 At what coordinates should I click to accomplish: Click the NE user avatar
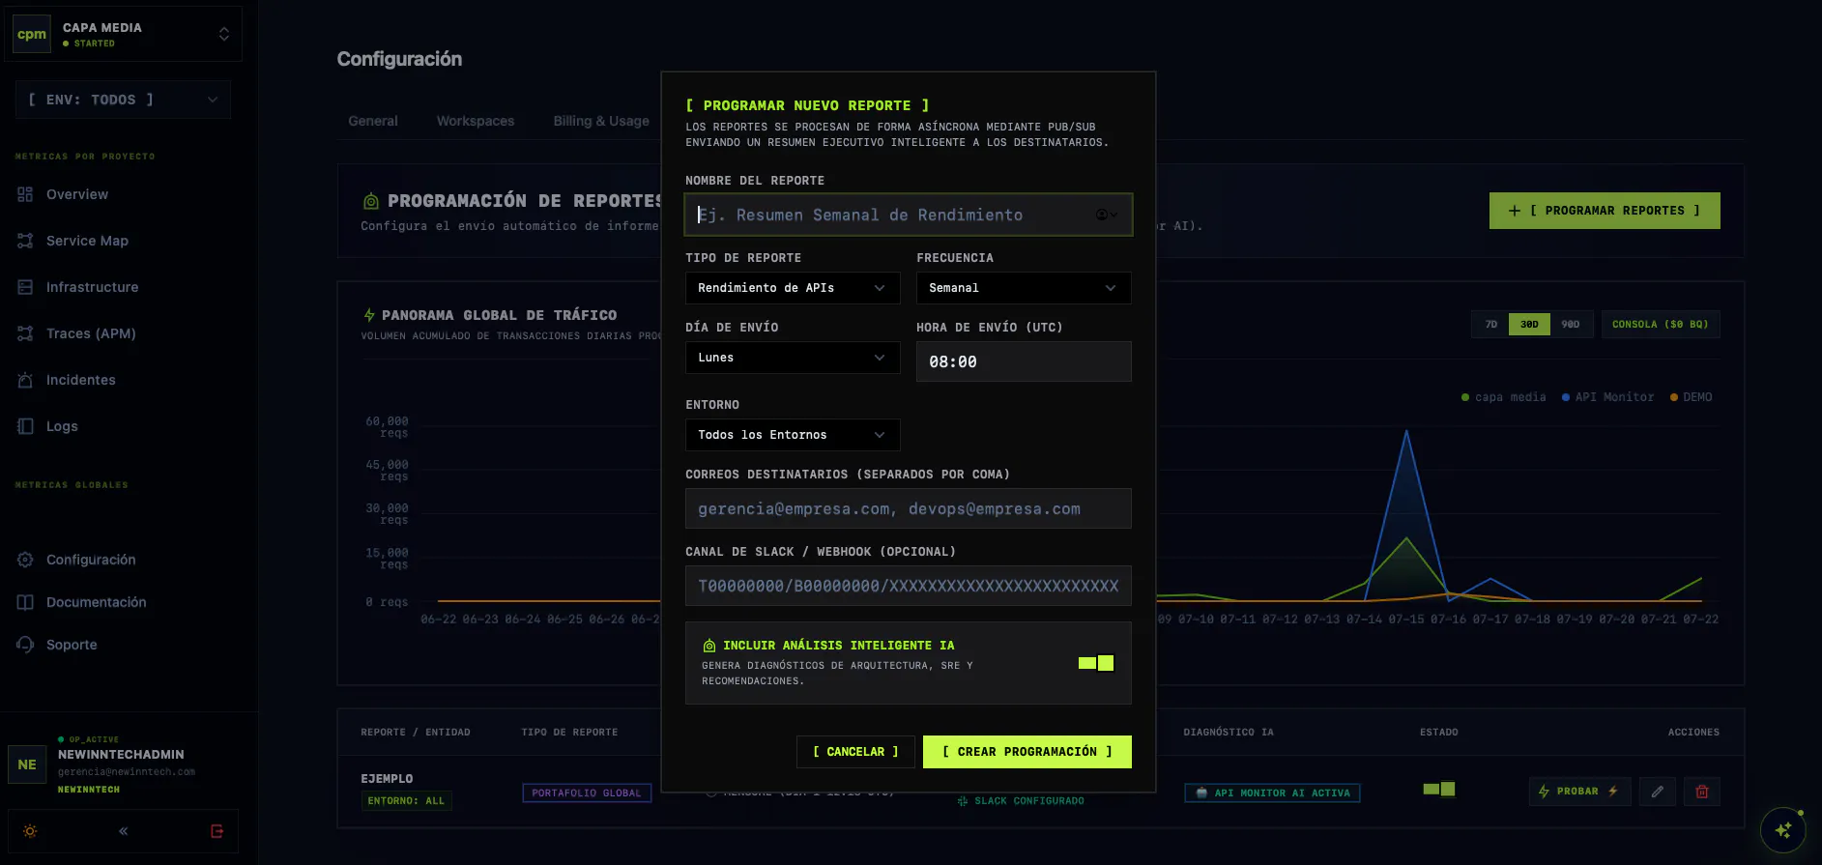[27, 764]
